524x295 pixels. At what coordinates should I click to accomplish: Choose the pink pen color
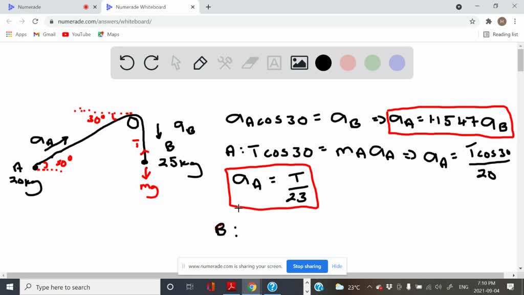pos(348,63)
